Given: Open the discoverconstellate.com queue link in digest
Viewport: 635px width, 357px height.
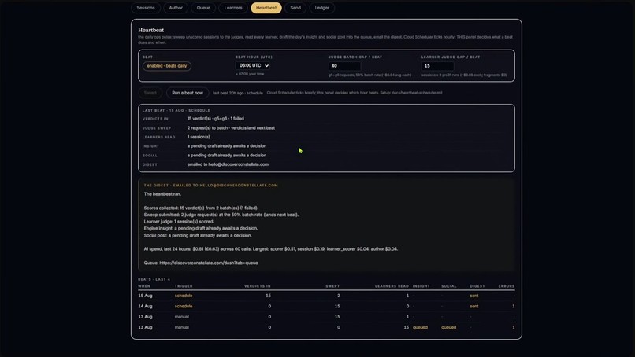Looking at the screenshot, I should click(x=209, y=263).
